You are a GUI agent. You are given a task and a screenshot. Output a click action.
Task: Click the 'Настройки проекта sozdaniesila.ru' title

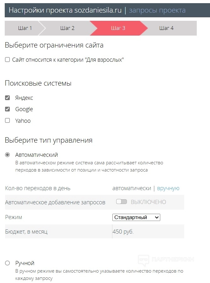(65, 10)
